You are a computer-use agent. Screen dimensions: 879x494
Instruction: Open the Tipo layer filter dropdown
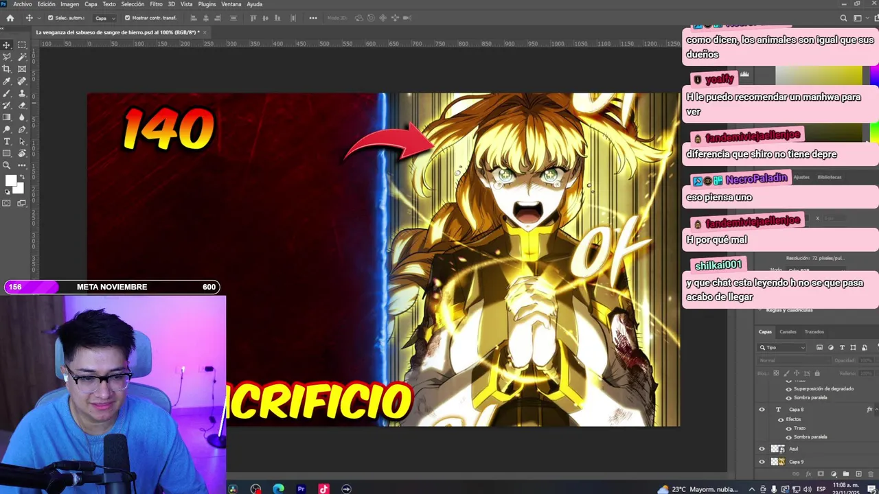click(782, 348)
